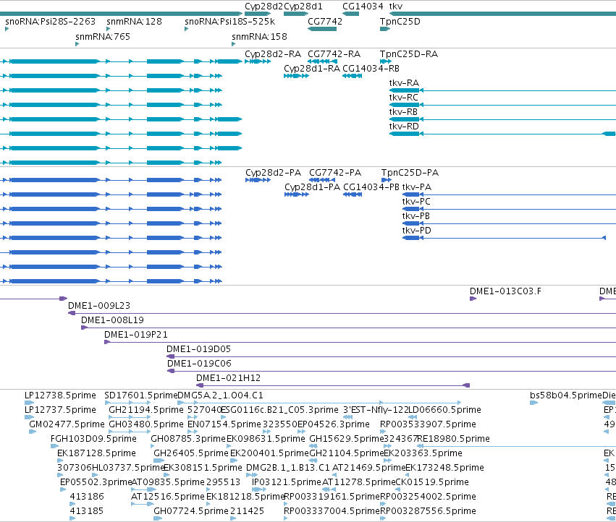
Task: Click the tkv-PC protein track
Action: [x=416, y=202]
